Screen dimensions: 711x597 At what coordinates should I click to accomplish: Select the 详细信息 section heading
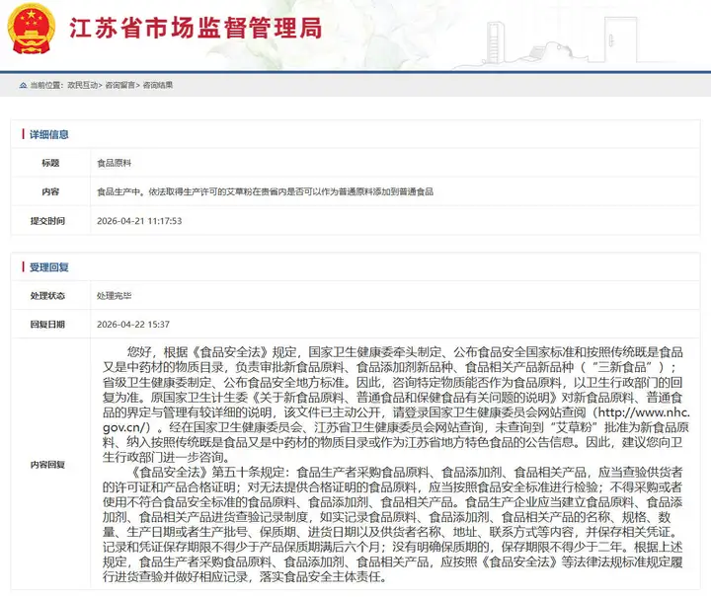[49, 134]
